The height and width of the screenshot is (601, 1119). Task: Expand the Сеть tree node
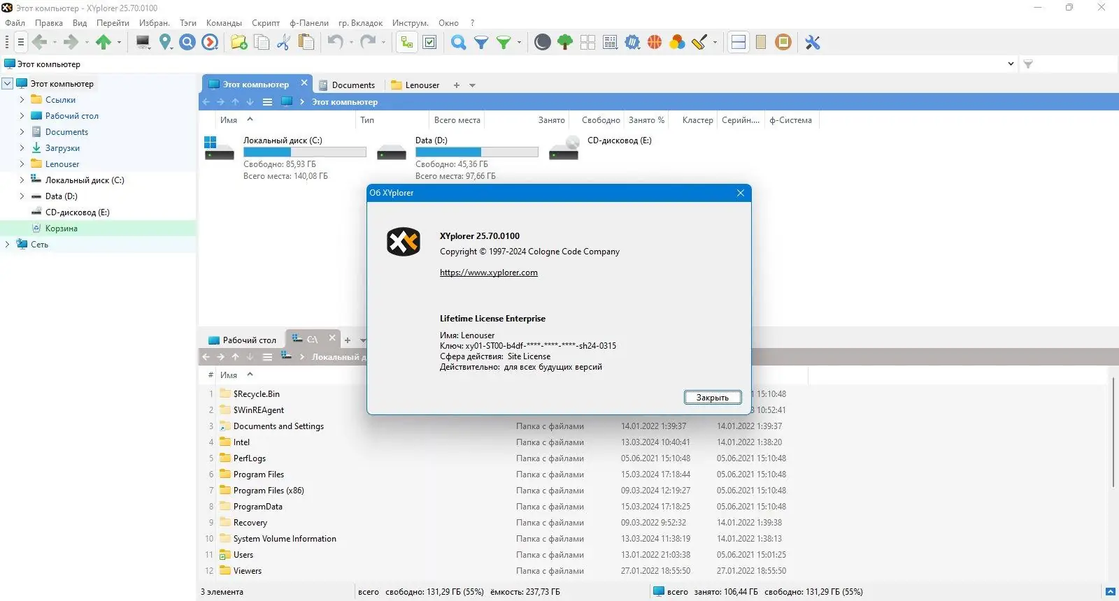coord(8,245)
